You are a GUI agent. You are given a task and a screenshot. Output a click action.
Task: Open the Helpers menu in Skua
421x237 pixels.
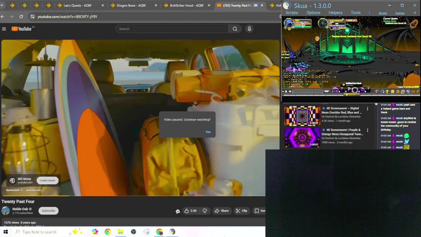pyautogui.click(x=335, y=13)
